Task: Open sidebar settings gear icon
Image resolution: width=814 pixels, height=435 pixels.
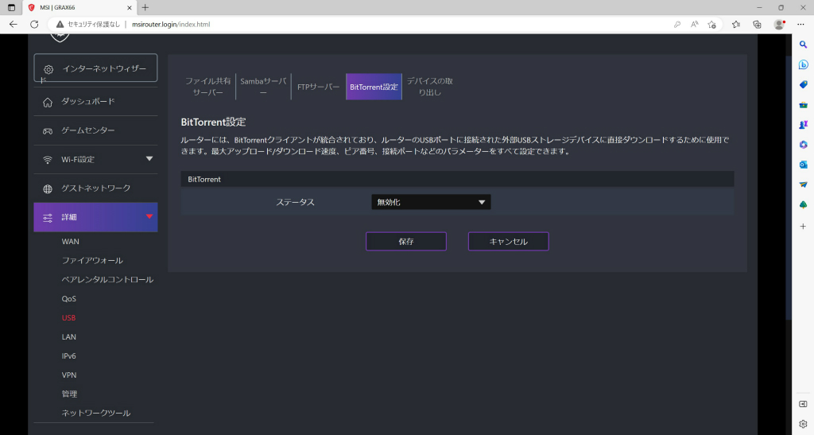Action: [x=803, y=424]
